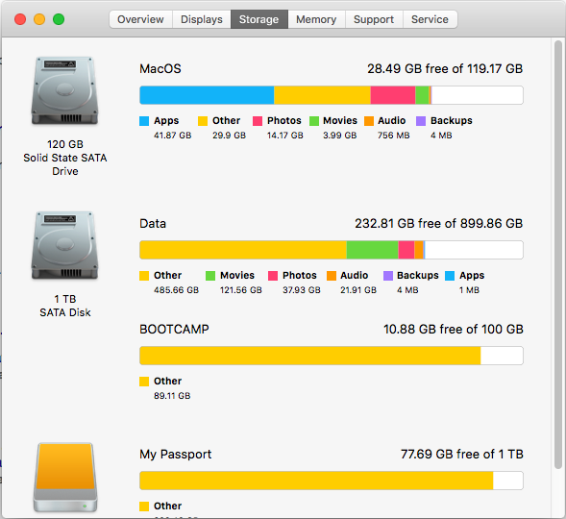Click the orange Audio legend swatch under MacOS
Viewport: 566px width, 519px height.
(369, 121)
